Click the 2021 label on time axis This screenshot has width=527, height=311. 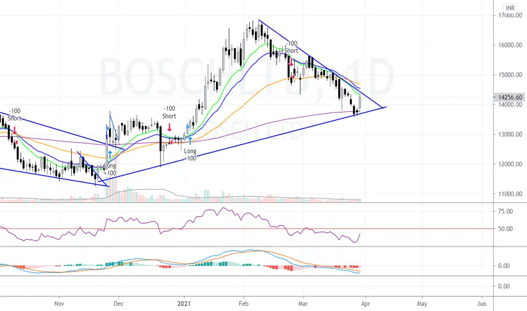tap(184, 304)
